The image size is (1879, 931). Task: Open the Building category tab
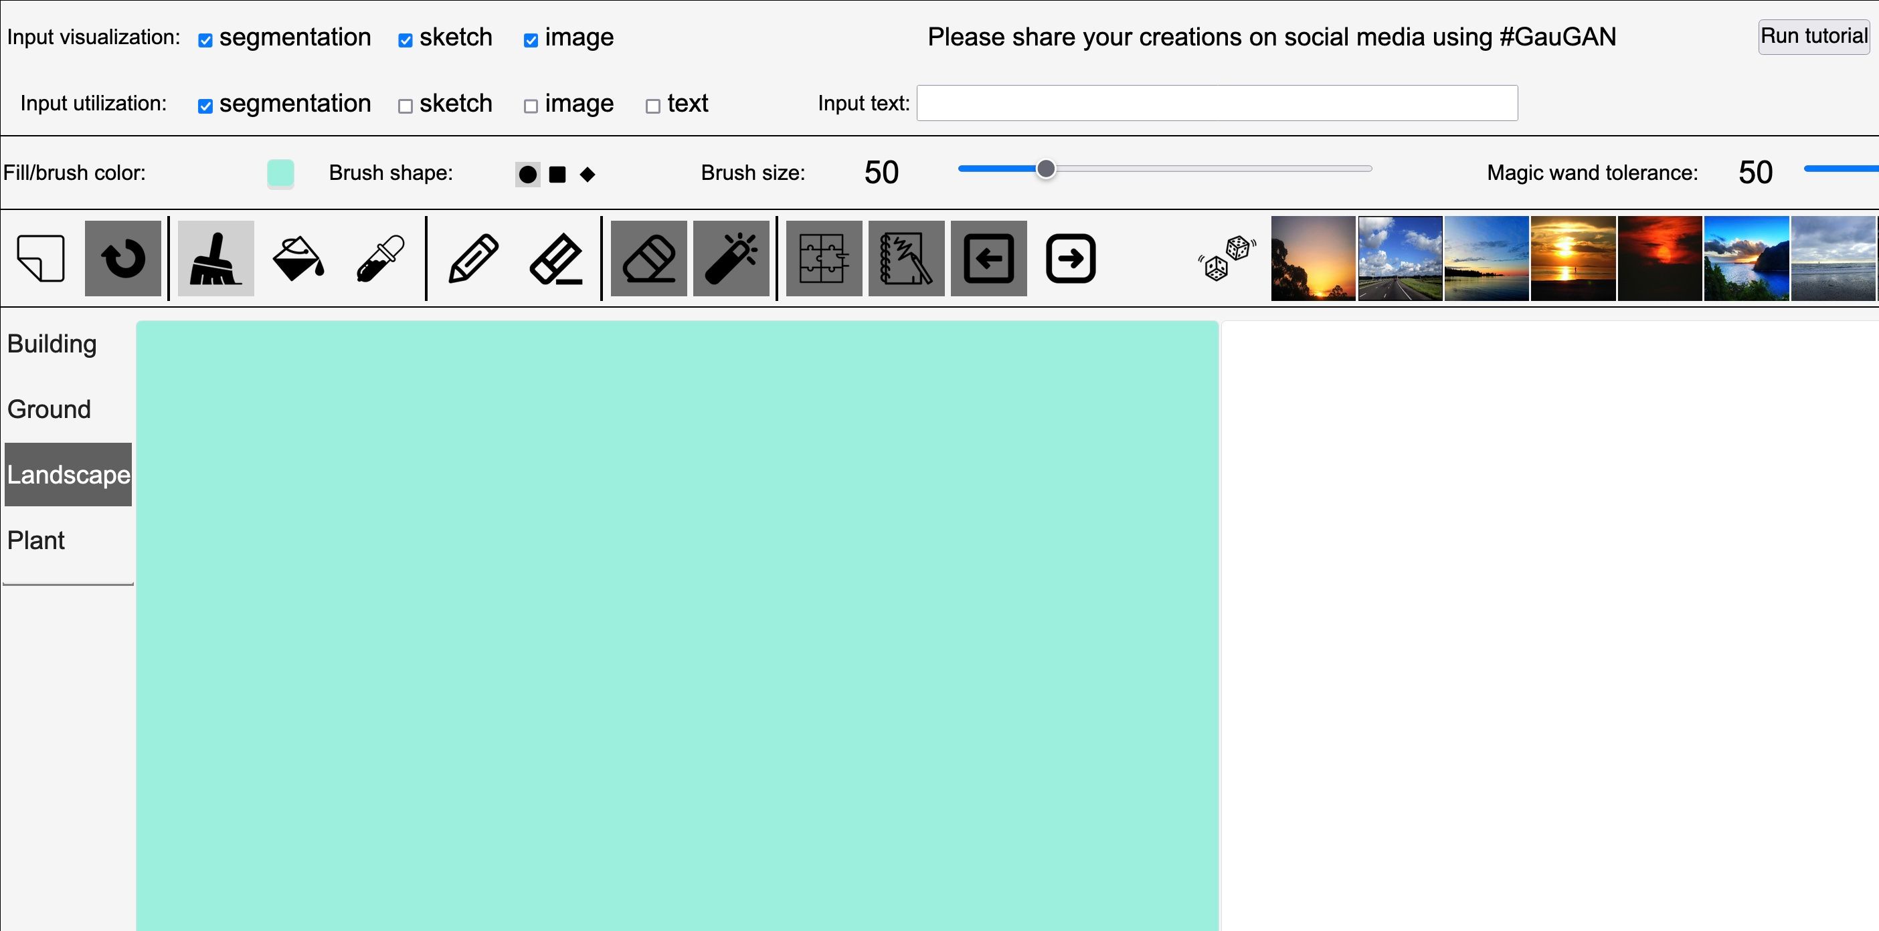coord(52,343)
